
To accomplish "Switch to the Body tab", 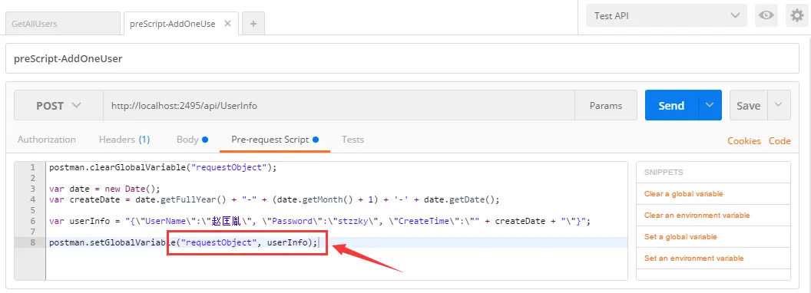I will [x=192, y=140].
